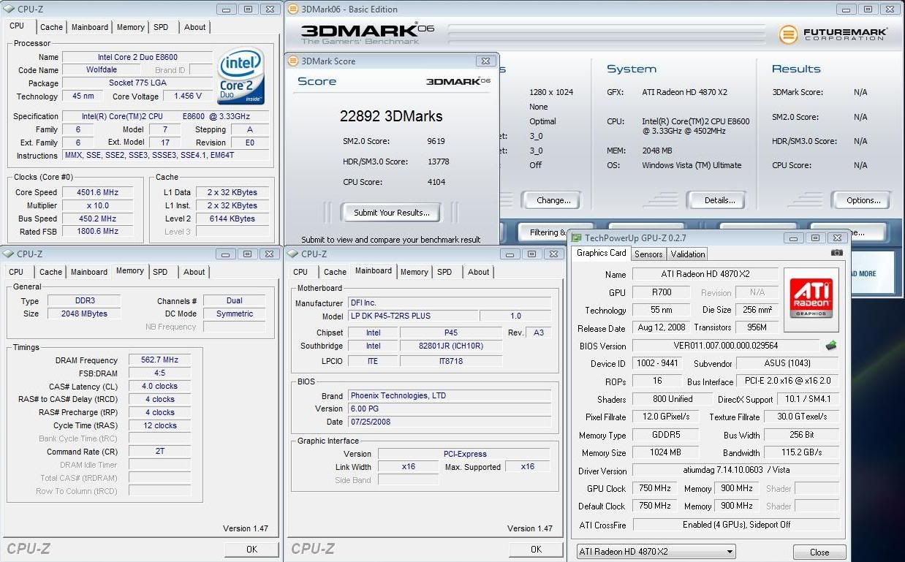Image resolution: width=905 pixels, height=562 pixels.
Task: Click the BIOS save icon in GPU-Z
Action: pyautogui.click(x=831, y=346)
